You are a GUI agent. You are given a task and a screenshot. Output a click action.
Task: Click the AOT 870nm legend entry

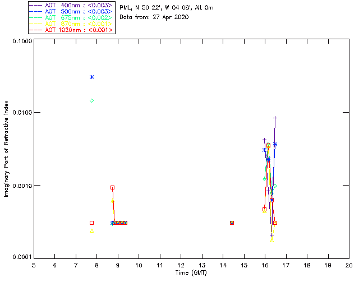click(71, 24)
